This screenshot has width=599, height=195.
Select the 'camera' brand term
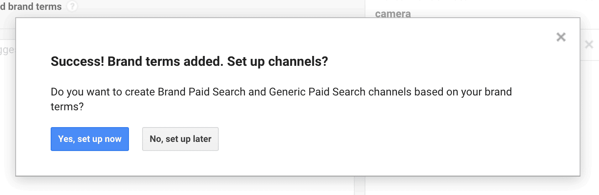point(393,14)
